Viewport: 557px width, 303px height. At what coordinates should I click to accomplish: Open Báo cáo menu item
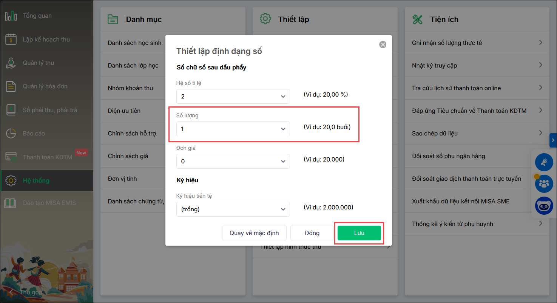[x=46, y=133]
